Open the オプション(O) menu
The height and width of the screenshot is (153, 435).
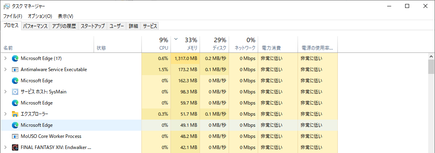tap(40, 16)
